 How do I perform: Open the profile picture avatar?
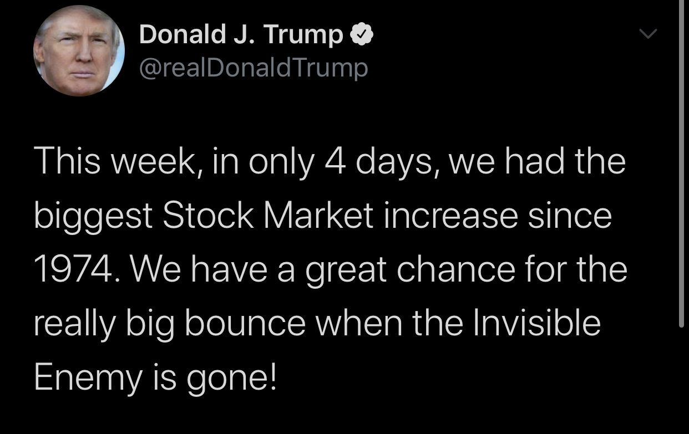[x=79, y=51]
